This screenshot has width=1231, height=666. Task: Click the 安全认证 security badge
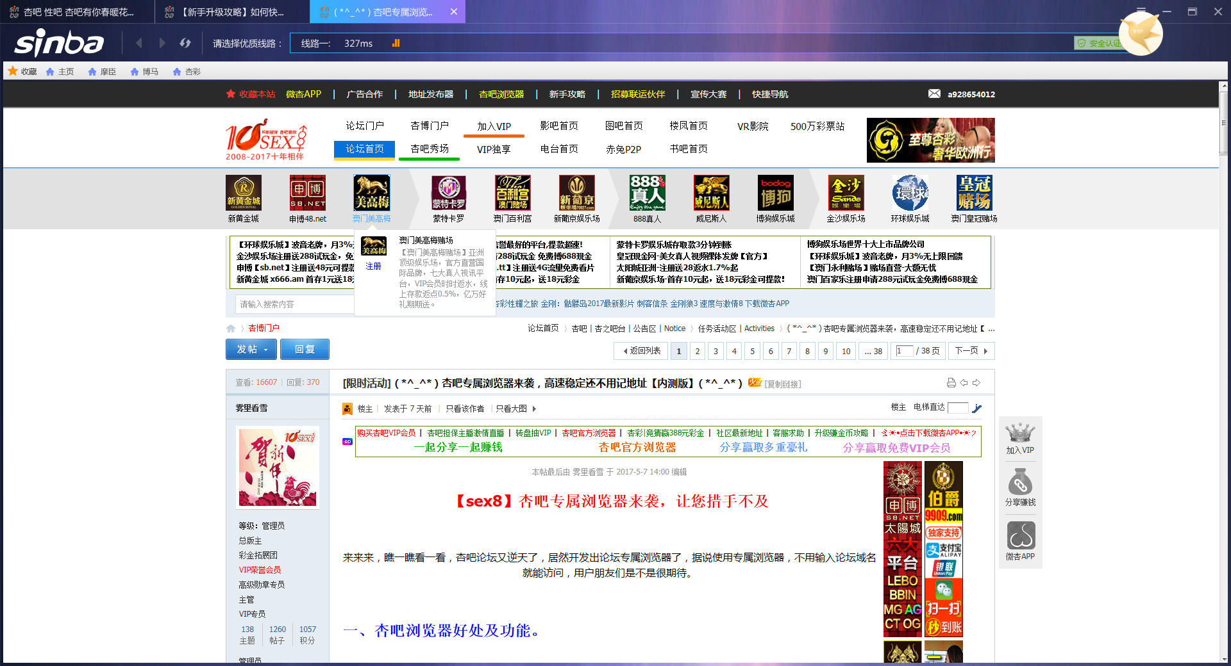[1098, 43]
